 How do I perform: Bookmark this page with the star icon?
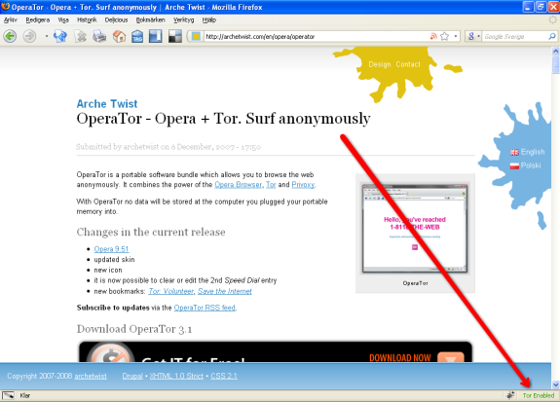click(x=445, y=36)
